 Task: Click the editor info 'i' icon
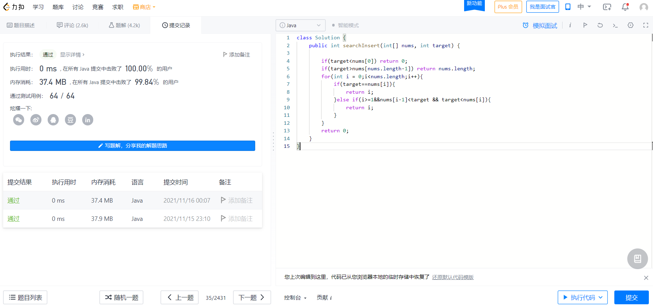(x=570, y=25)
